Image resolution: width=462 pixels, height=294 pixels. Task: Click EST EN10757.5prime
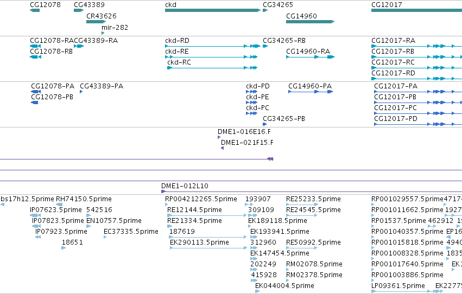tap(114, 221)
